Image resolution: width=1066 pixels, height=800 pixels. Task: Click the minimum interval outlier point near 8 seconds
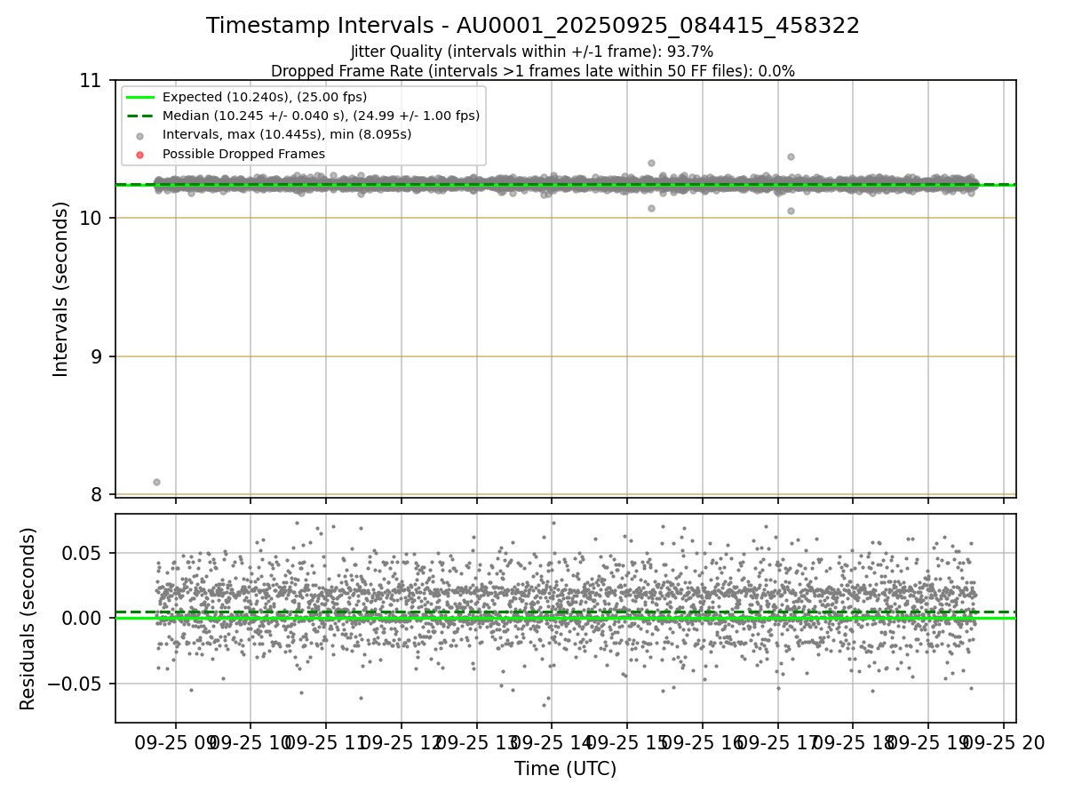click(156, 482)
